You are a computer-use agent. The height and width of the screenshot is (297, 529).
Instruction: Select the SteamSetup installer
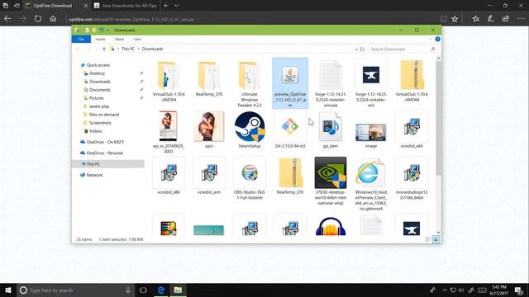[x=250, y=130]
